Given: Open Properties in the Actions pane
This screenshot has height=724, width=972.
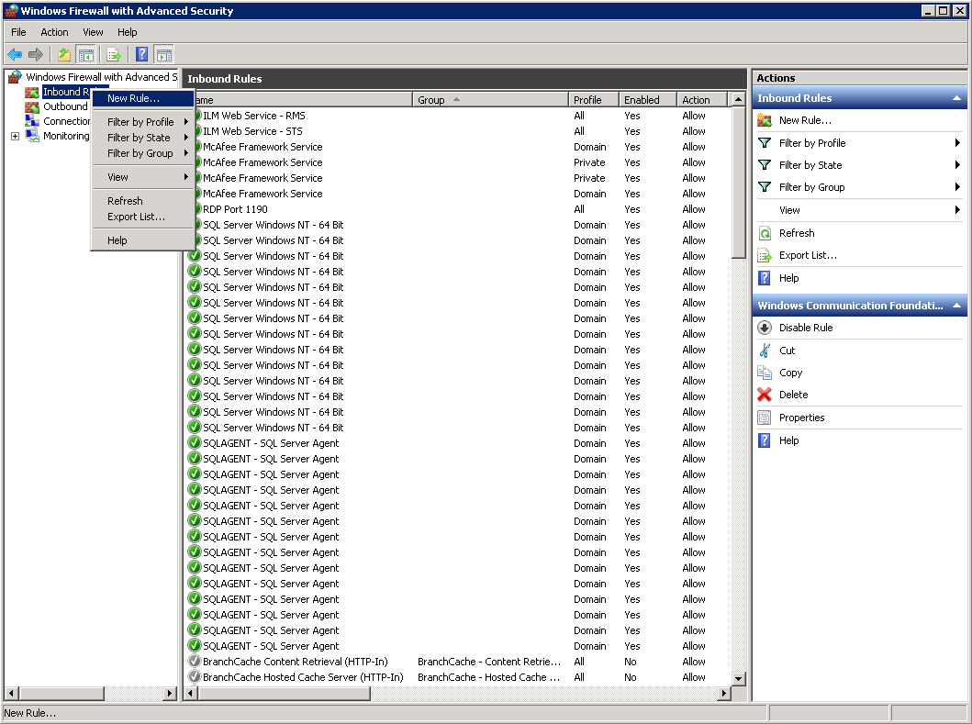Looking at the screenshot, I should click(x=801, y=418).
